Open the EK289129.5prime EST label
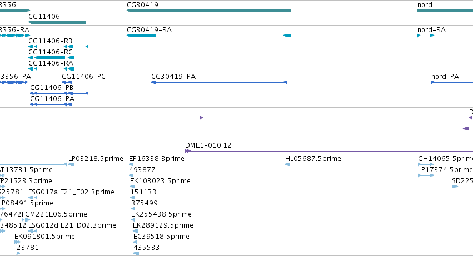 point(163,225)
